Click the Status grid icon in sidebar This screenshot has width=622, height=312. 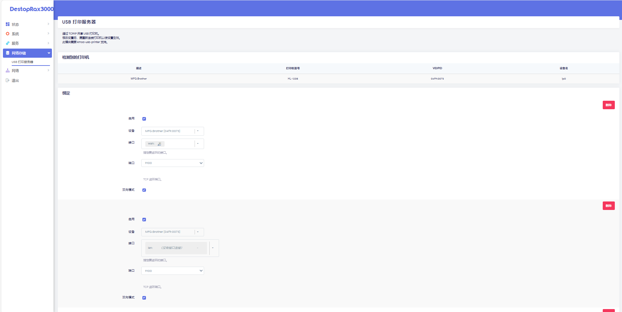8,24
